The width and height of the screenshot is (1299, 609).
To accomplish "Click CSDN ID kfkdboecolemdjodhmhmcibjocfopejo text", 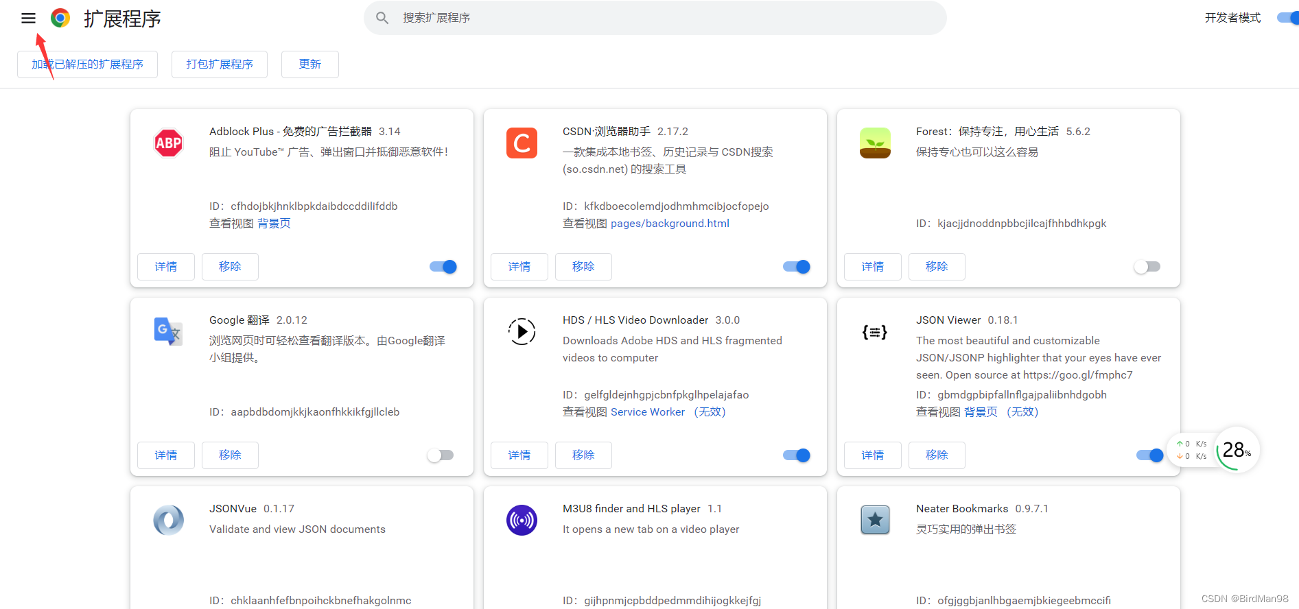I will 666,206.
